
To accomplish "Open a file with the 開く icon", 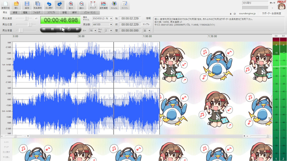I will (x=16, y=5).
